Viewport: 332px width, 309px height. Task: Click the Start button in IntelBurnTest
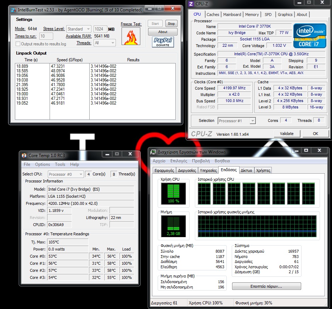pos(155,23)
